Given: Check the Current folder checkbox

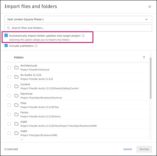Looking at the screenshot, I should (9, 86).
